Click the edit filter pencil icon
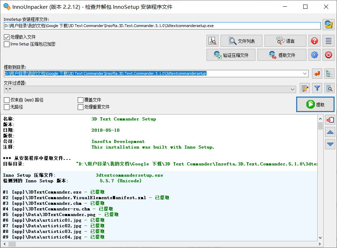 pos(305,88)
